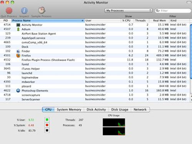Select the loginwindow process row

[x=95, y=78]
